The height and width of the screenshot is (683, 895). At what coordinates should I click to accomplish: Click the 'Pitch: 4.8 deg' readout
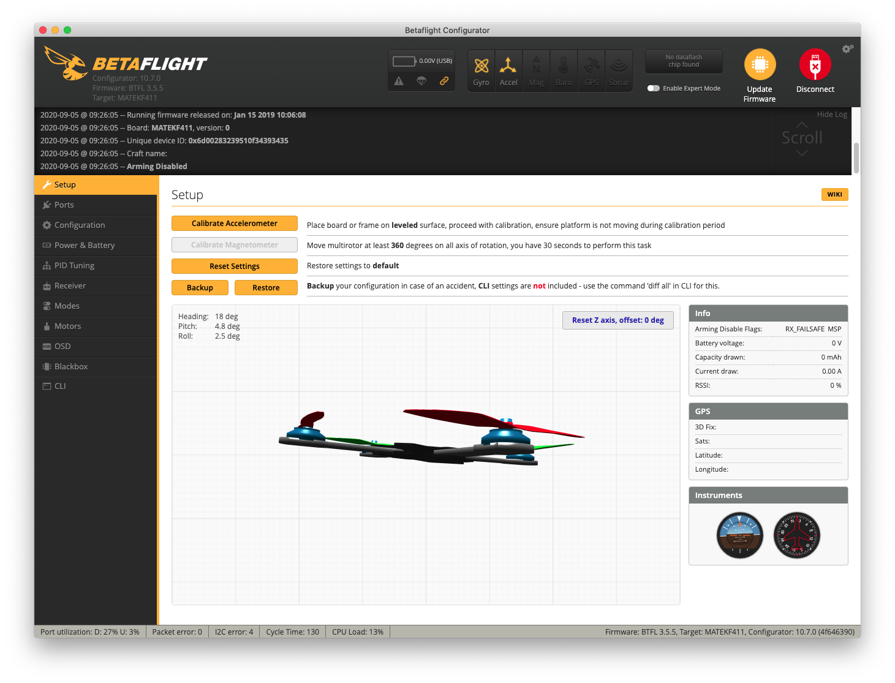[x=209, y=326]
